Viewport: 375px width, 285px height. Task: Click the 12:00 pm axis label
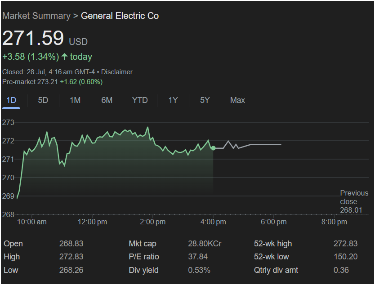coord(92,222)
